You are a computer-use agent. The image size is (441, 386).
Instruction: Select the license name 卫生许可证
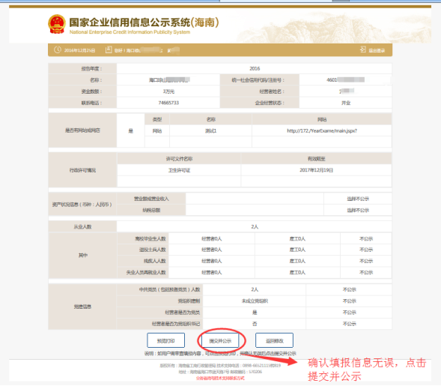[x=179, y=170]
